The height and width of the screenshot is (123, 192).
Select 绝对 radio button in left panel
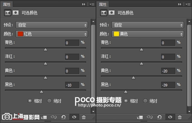click(49, 101)
